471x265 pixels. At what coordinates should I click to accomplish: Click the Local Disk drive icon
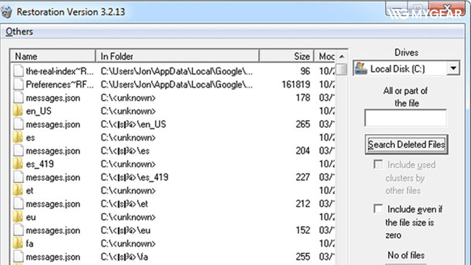(361, 69)
